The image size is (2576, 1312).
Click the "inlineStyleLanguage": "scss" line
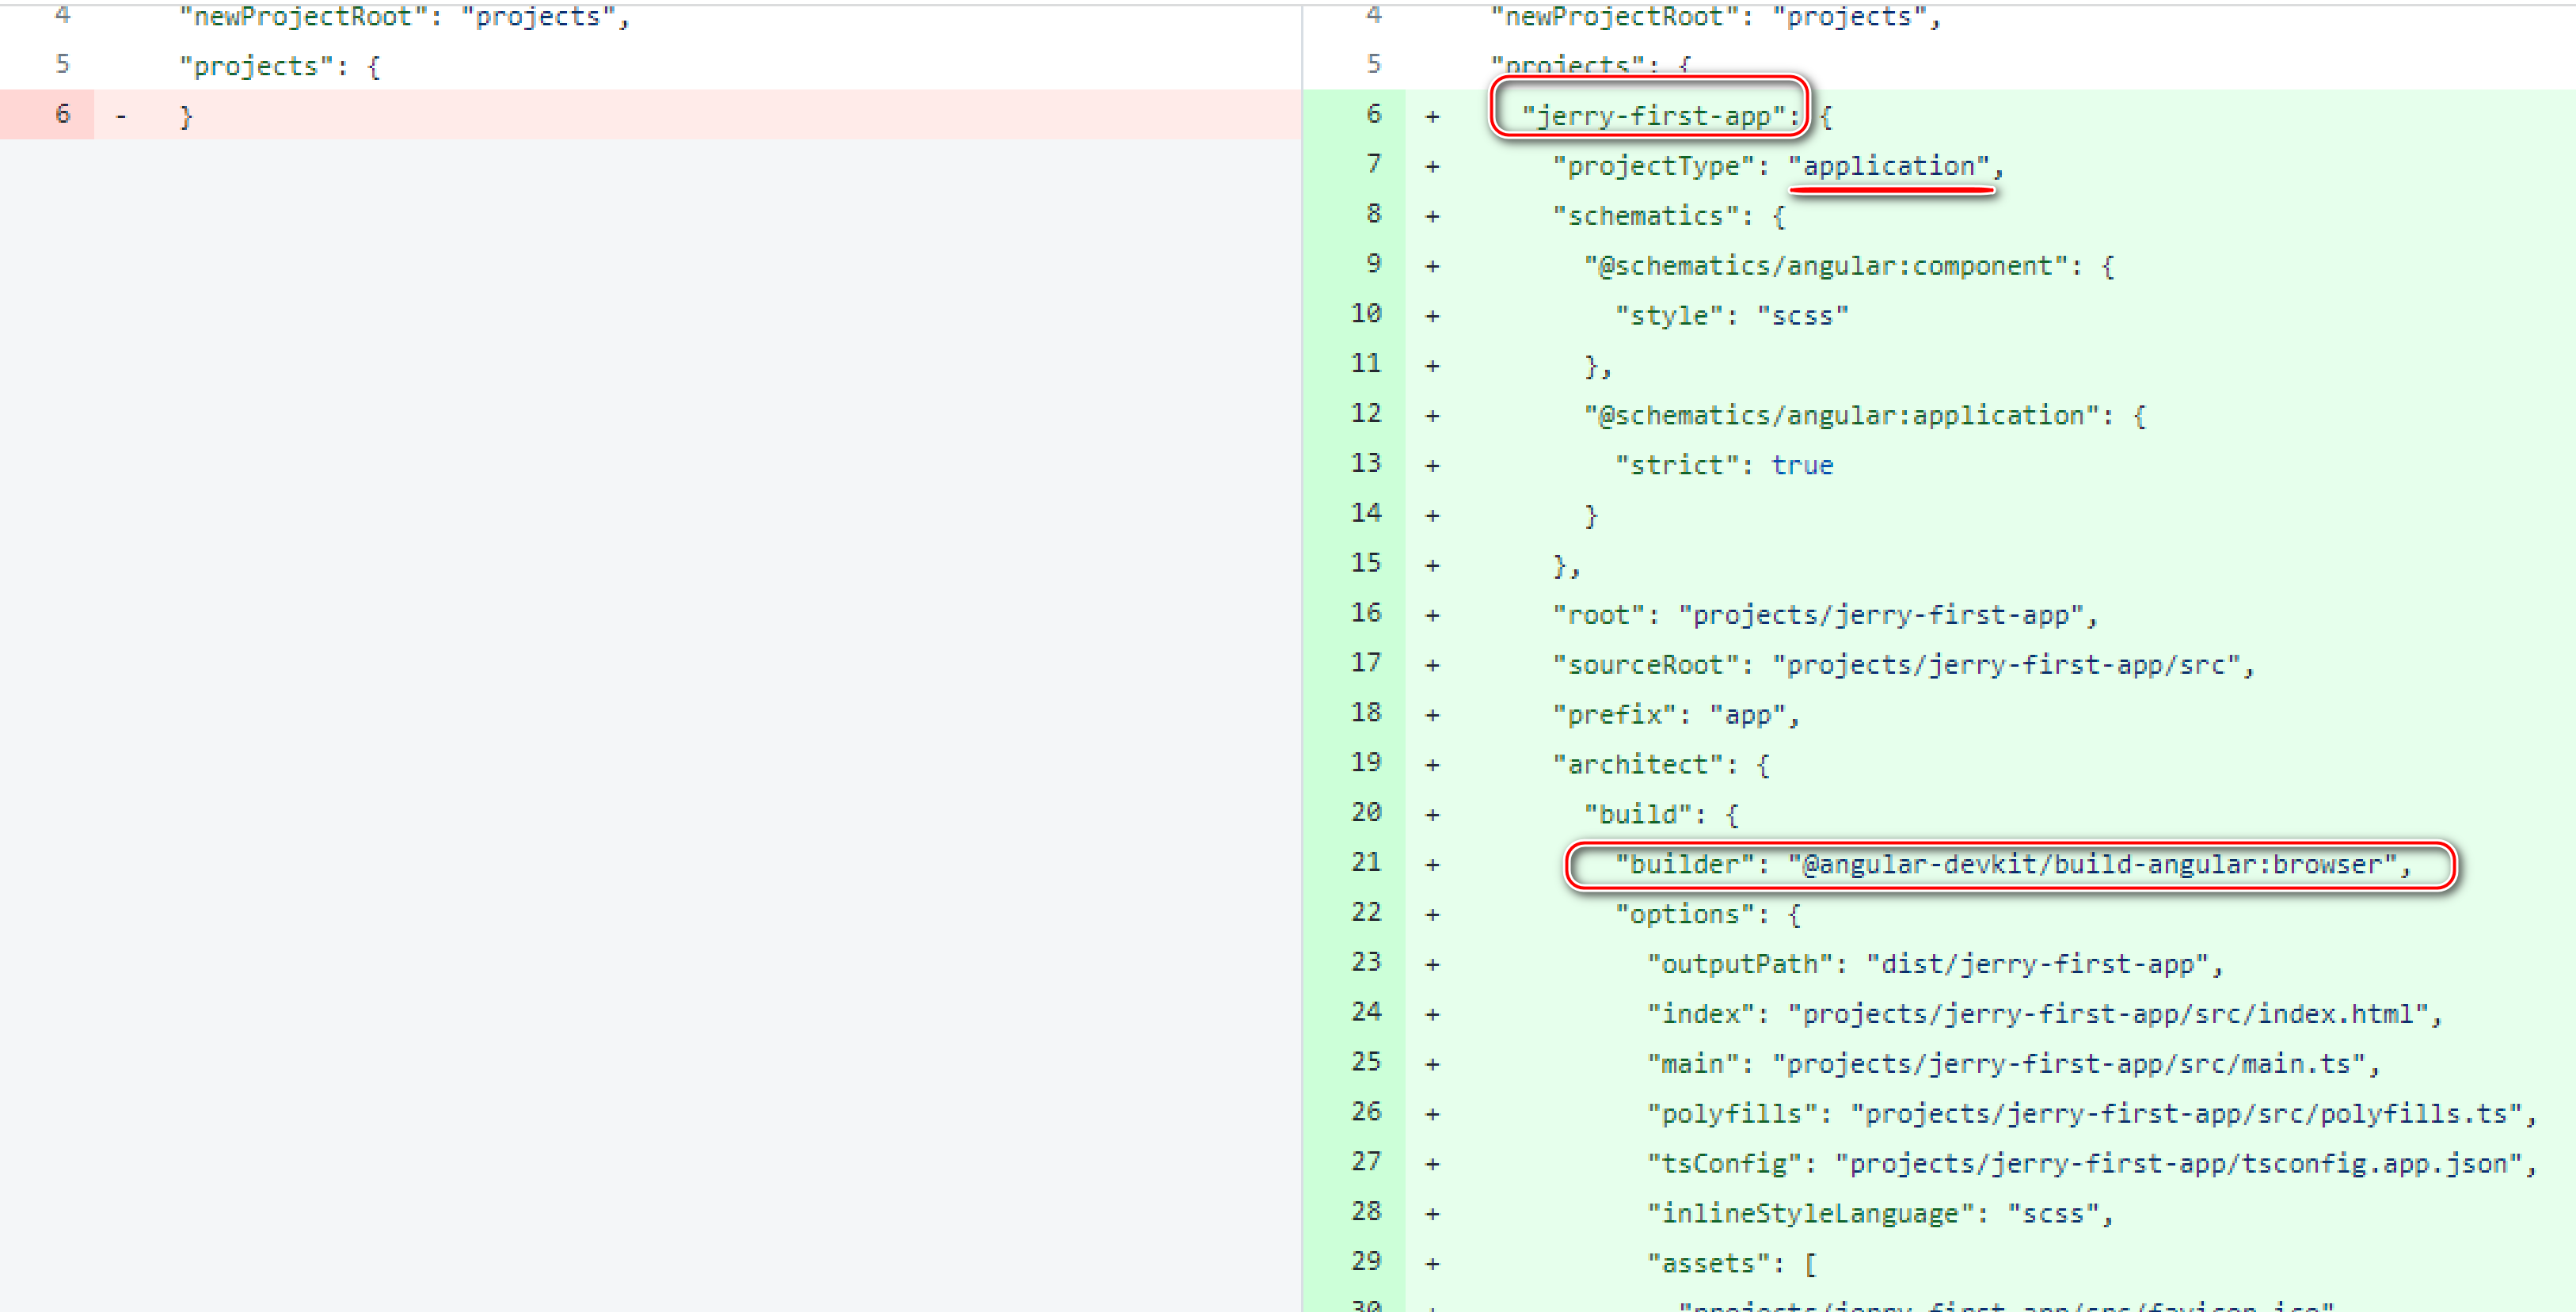(x=1880, y=1213)
